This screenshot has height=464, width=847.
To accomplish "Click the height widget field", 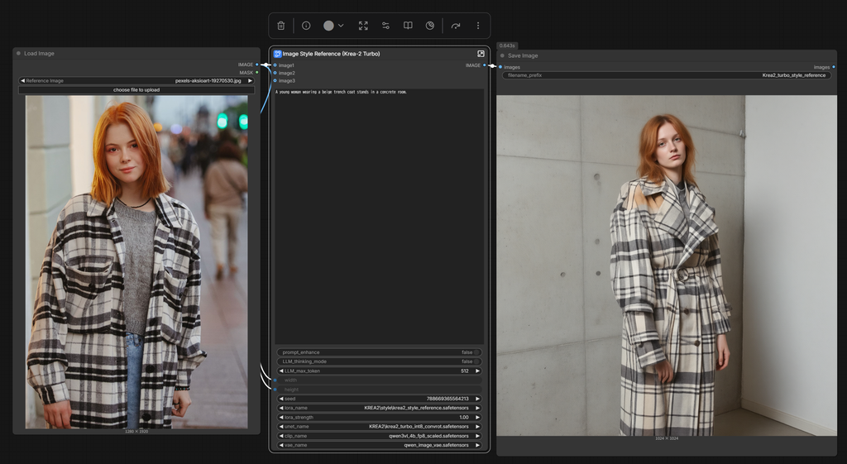I will tap(379, 390).
